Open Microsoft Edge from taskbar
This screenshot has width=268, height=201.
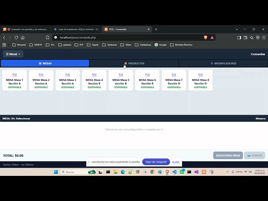coord(123,172)
